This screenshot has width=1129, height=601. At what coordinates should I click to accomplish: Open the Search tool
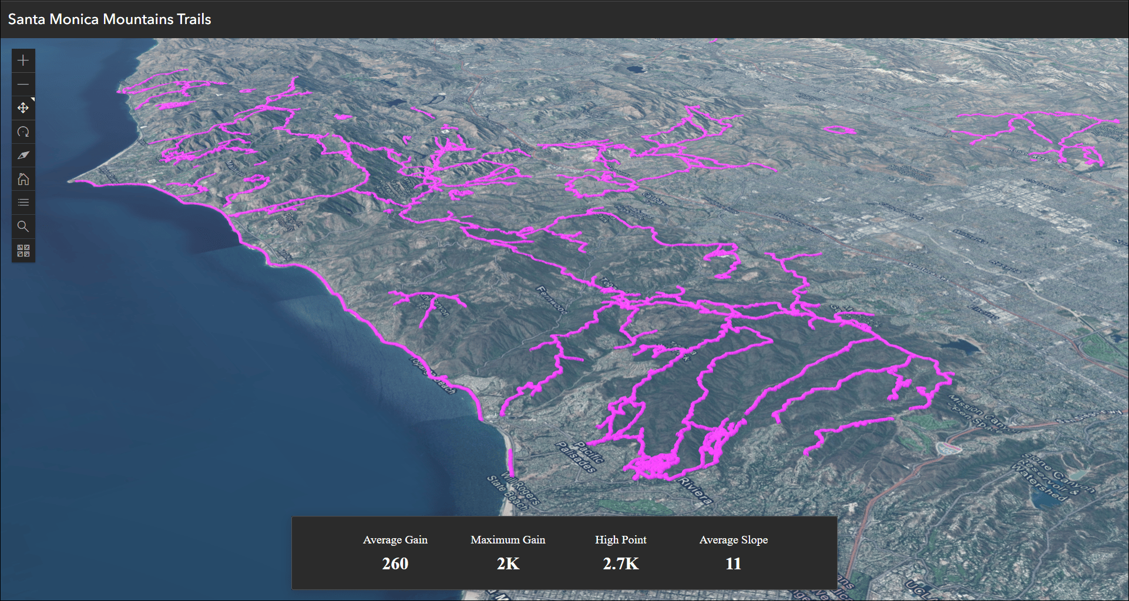point(23,227)
